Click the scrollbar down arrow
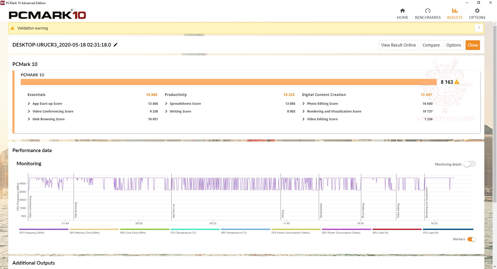497x269 pixels. (x=495, y=267)
